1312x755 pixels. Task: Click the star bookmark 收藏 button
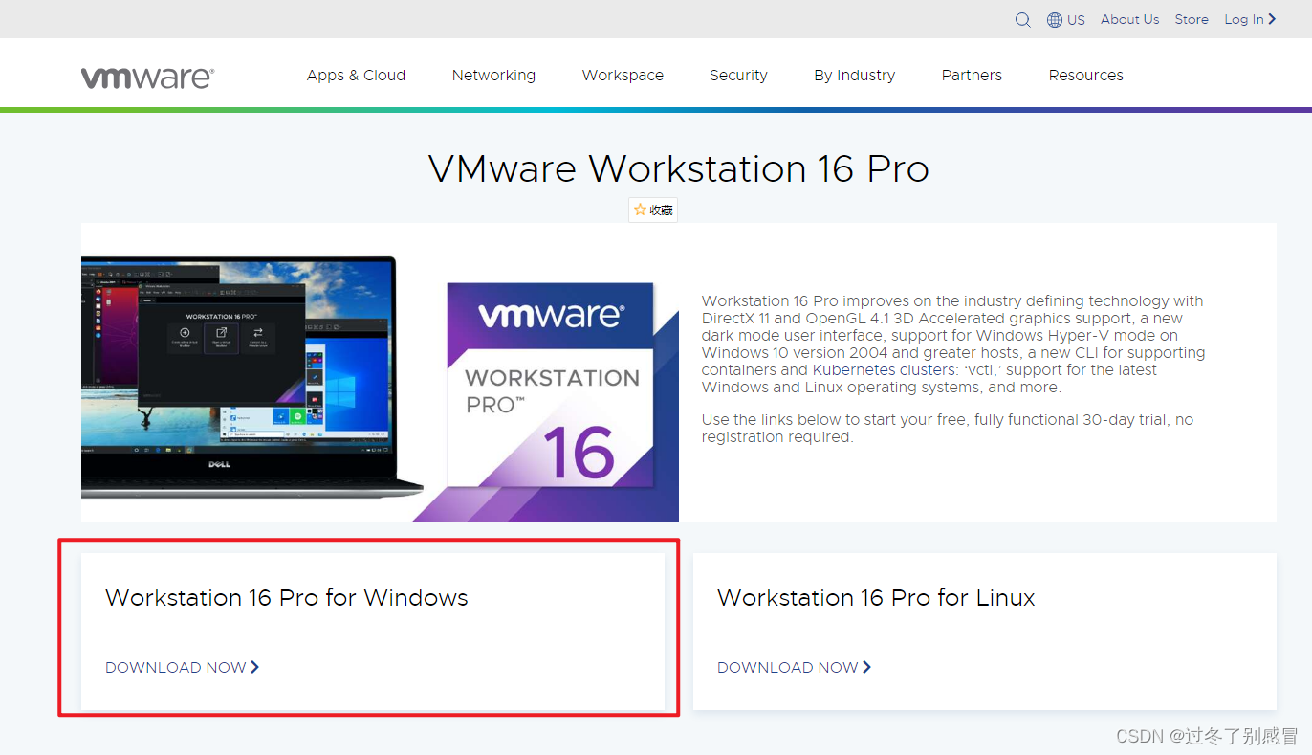[x=653, y=210]
